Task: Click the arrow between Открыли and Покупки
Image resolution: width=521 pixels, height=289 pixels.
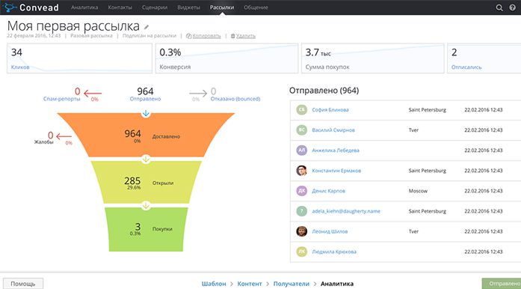Action: [146, 205]
